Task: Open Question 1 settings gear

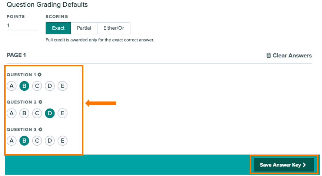Action: point(40,74)
